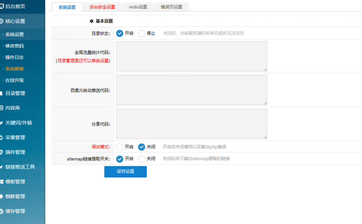Switch to the 后台安全设置 tab
Screen dimensions: 362x224
tap(102, 7)
